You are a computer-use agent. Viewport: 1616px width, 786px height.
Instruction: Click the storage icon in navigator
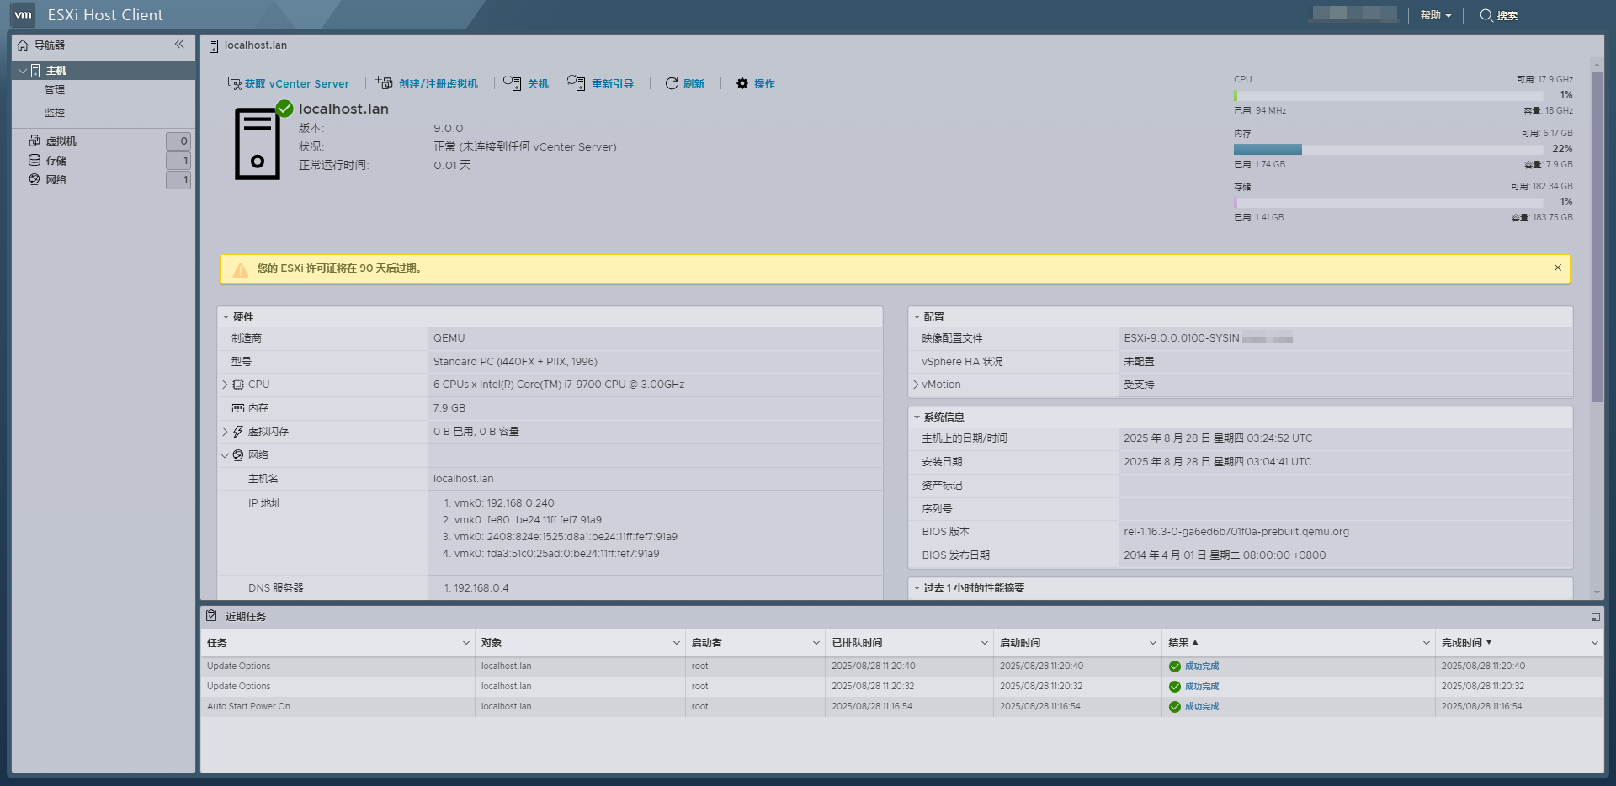pyautogui.click(x=35, y=160)
